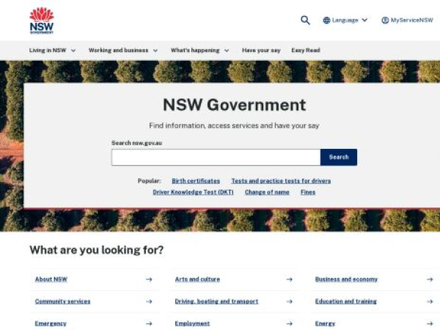Screen dimensions: 440x330
Task: Open the Easy Read page
Action: 306,50
